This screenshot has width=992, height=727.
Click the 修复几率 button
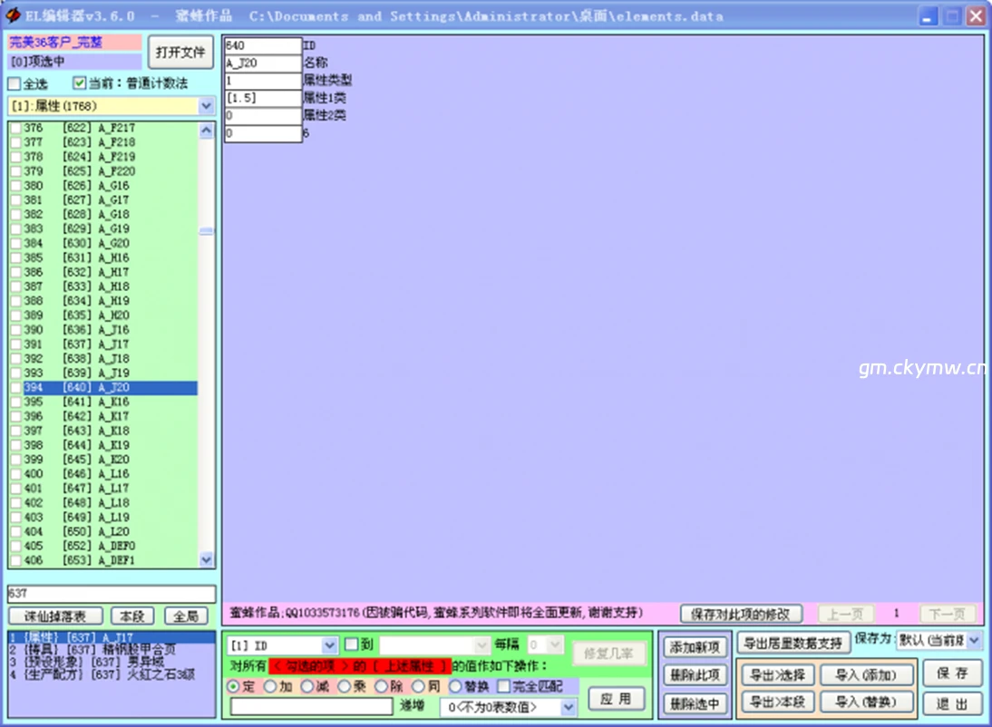tap(609, 654)
